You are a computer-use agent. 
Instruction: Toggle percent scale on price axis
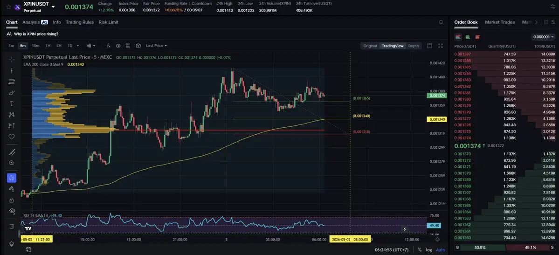point(420,250)
